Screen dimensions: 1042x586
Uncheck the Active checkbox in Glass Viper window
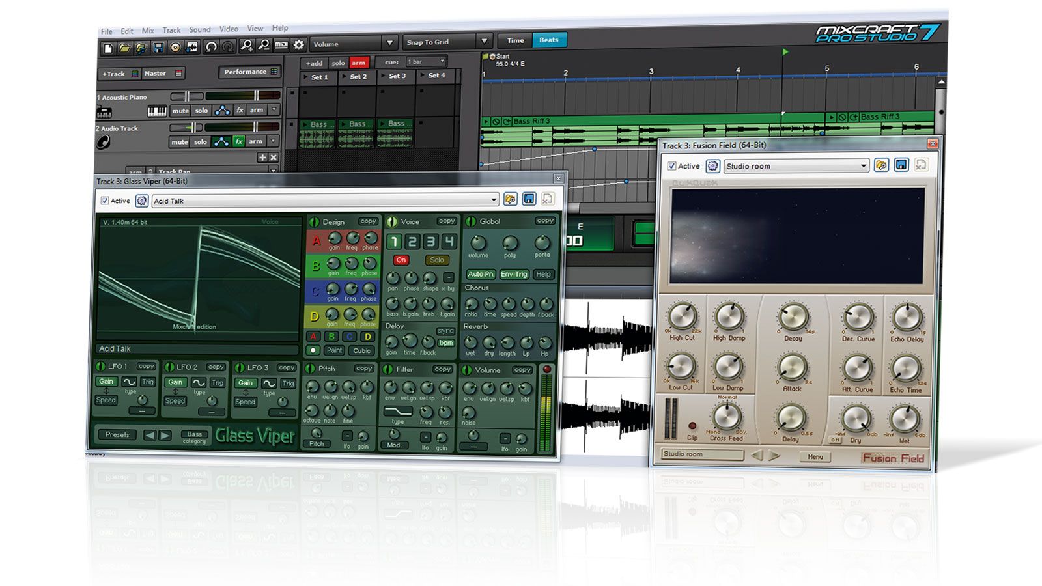[105, 201]
